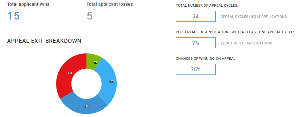298x117 pixels.
Task: Click the 'Out of 313 applications' text
Action: (x=249, y=43)
